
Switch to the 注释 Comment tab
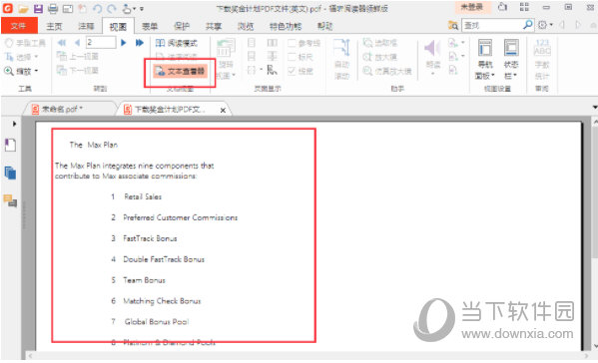point(86,26)
